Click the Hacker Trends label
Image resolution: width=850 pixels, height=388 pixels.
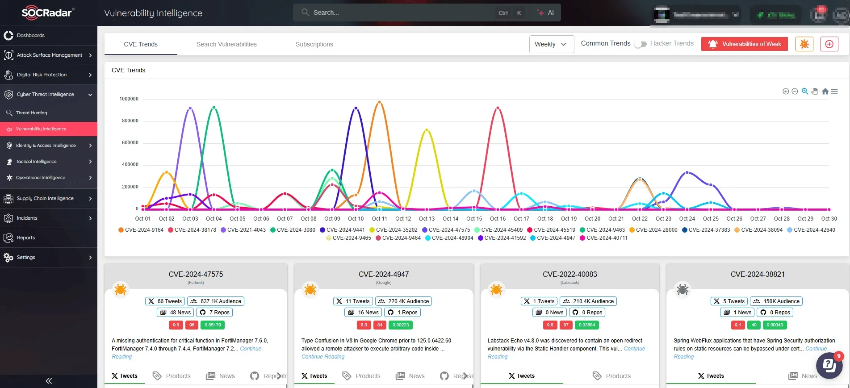672,43
